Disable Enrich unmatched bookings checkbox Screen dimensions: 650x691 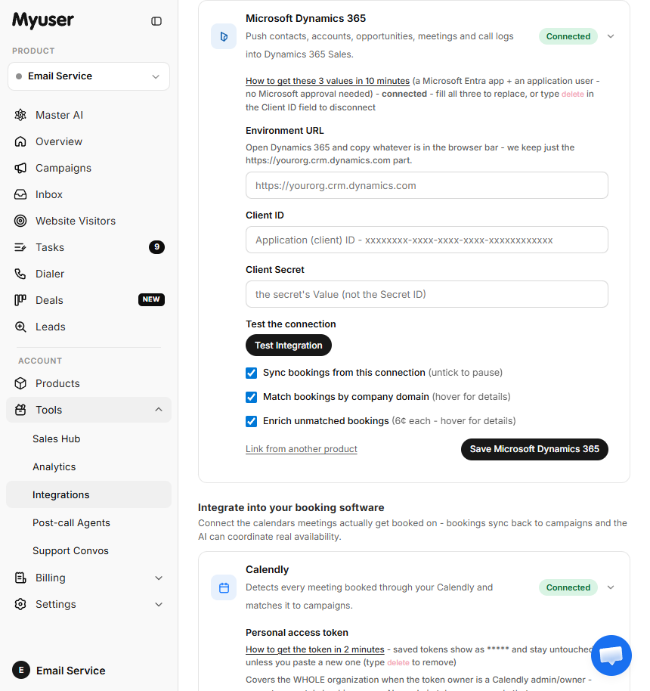pos(251,421)
